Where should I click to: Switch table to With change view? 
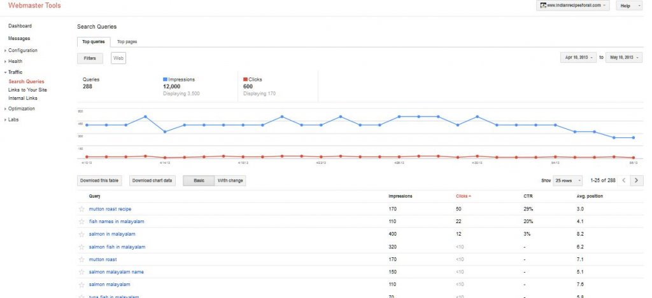230,180
